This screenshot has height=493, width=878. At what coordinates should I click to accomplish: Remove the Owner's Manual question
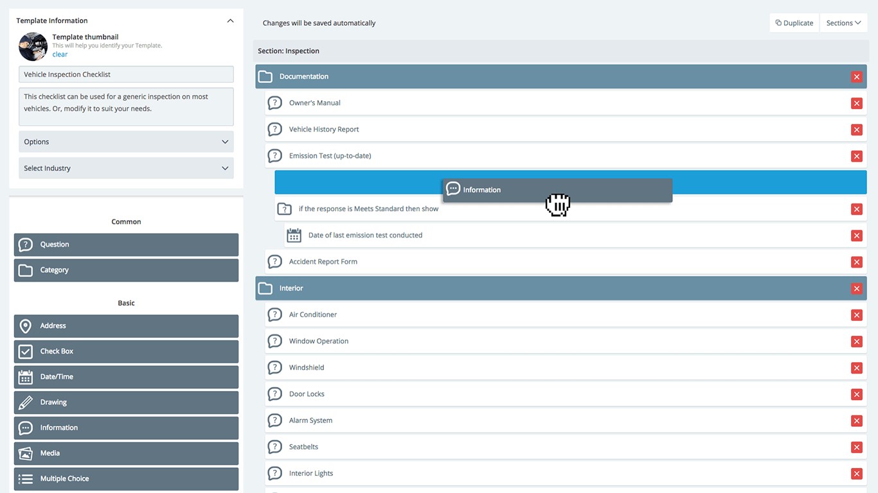[857, 103]
